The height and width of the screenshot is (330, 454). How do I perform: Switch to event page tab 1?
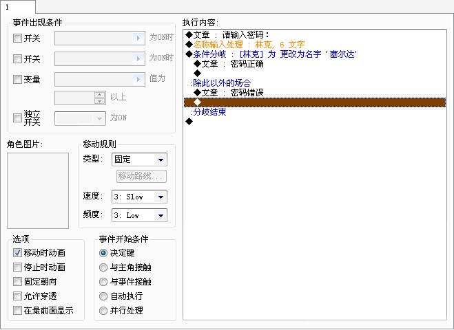click(x=17, y=7)
